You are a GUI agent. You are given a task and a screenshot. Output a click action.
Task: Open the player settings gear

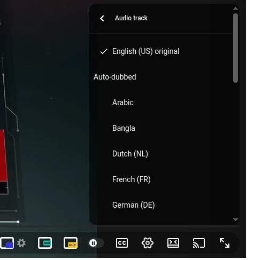[x=148, y=243]
